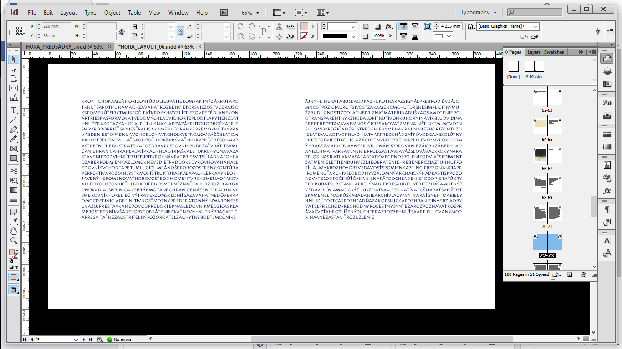This screenshot has height=349, width=622.
Task: Pick the Pen tool
Action: (14, 130)
